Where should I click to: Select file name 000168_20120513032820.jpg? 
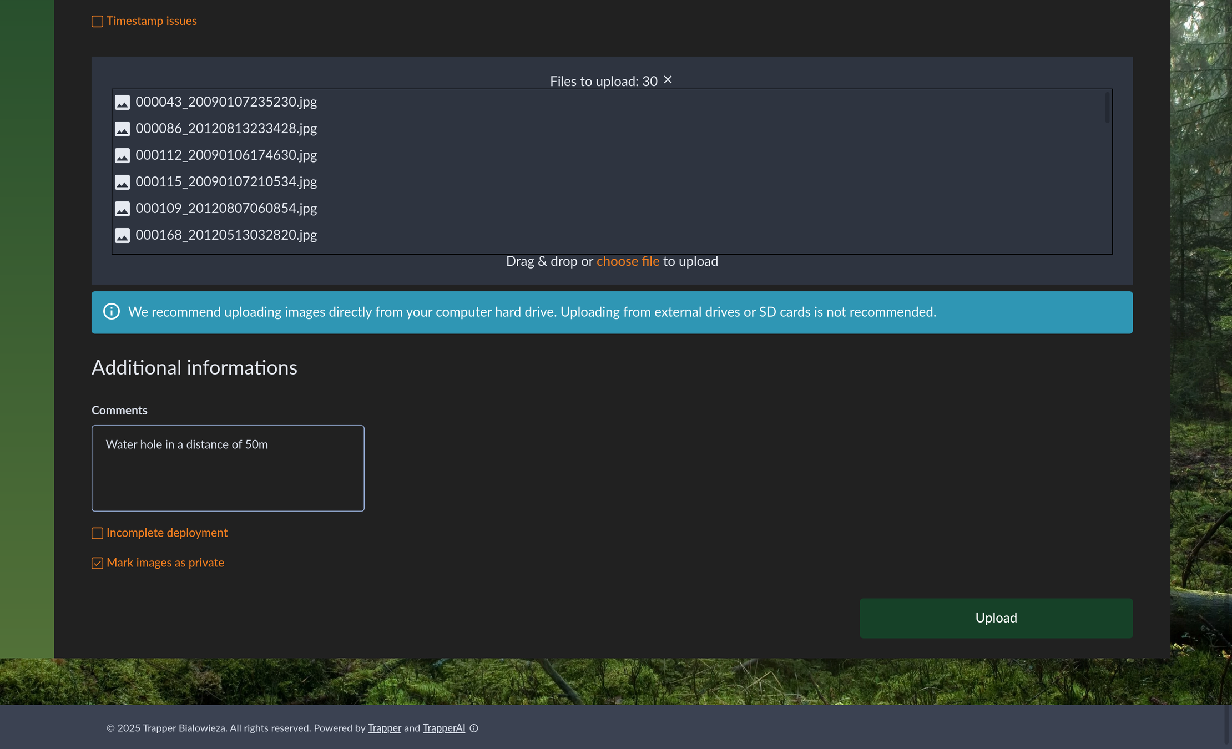(226, 235)
